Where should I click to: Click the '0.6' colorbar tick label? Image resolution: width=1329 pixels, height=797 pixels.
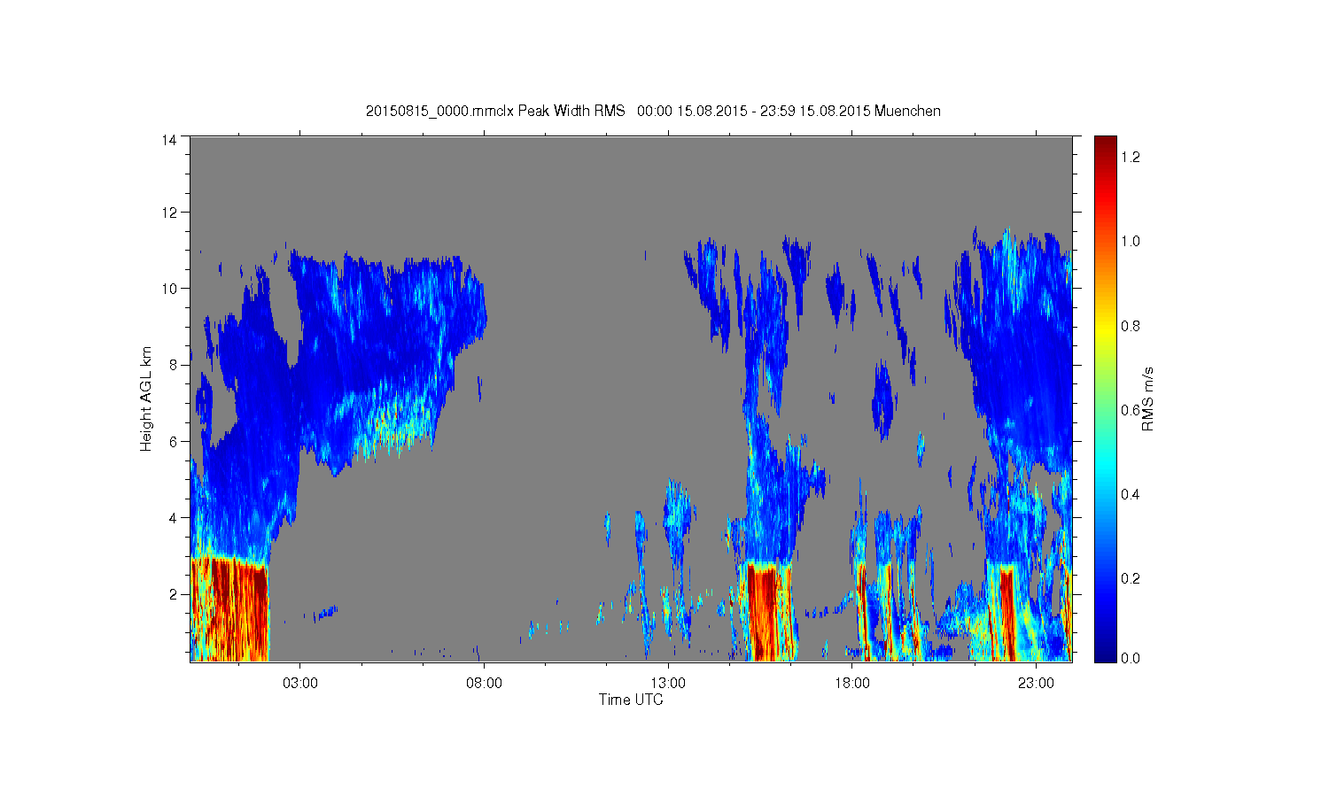1131,410
